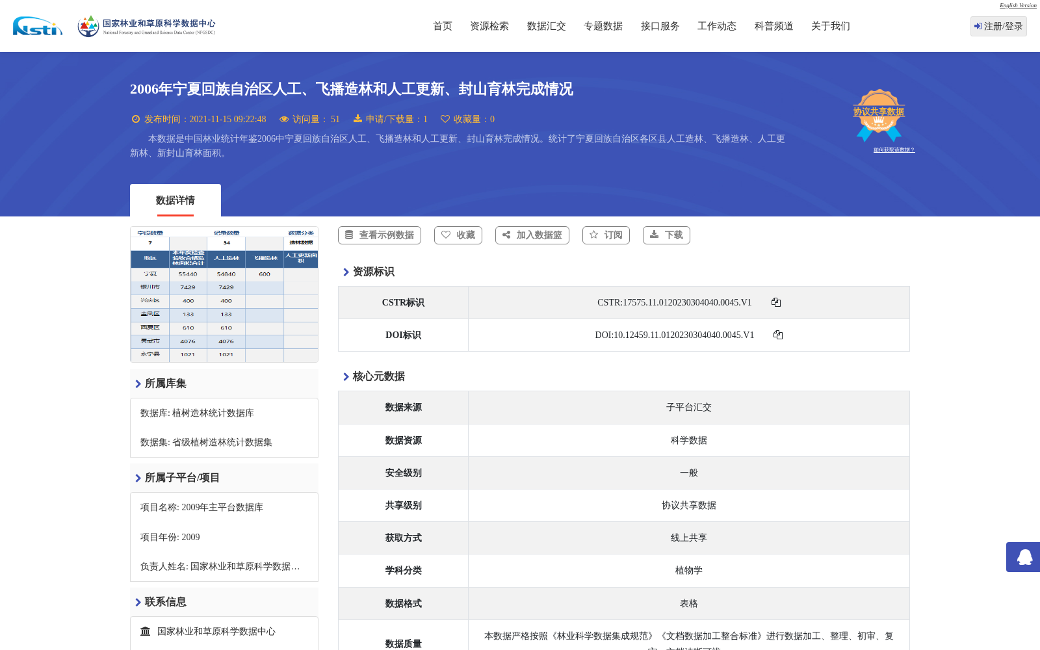Copy the DOI identifier with copy icon
1040x650 pixels.
pyautogui.click(x=778, y=335)
